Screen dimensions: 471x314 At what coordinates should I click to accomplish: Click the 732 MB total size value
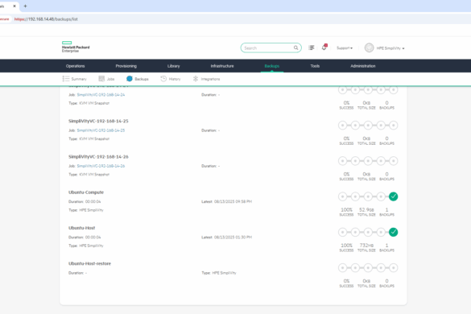(366, 246)
